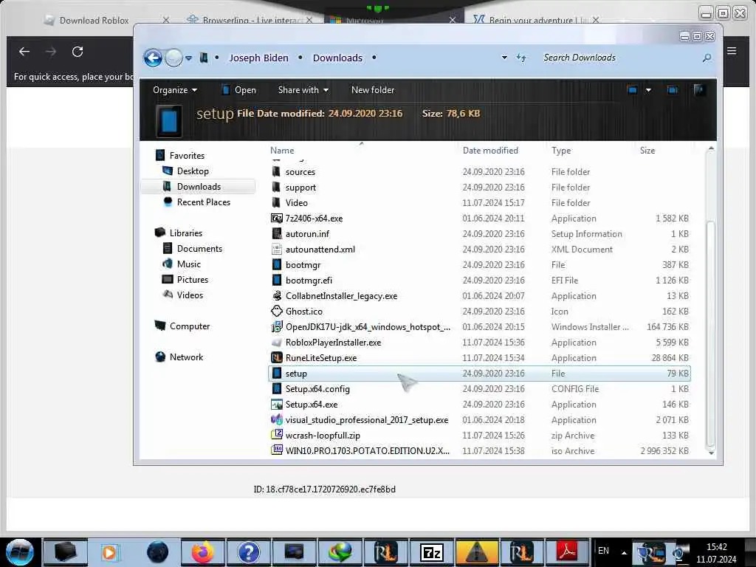Sort by Type column header
This screenshot has height=567, width=756.
[561, 151]
